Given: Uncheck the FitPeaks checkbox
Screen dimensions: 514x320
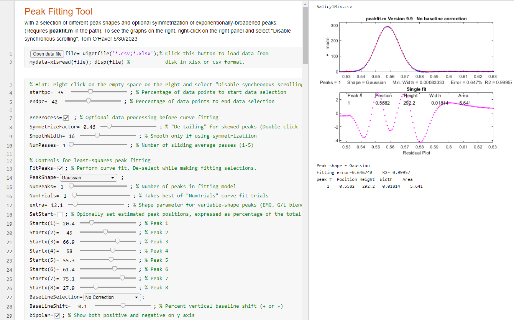Looking at the screenshot, I should [x=60, y=169].
